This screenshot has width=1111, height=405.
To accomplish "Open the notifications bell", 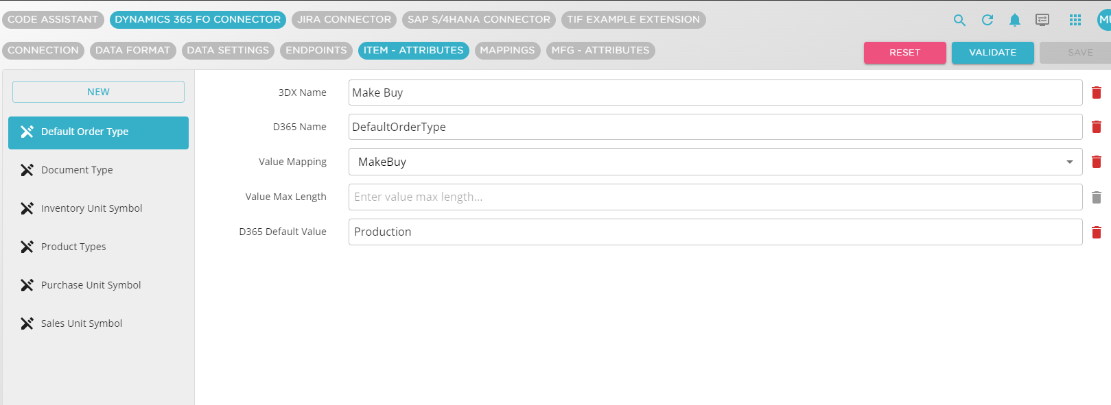I will [1015, 20].
